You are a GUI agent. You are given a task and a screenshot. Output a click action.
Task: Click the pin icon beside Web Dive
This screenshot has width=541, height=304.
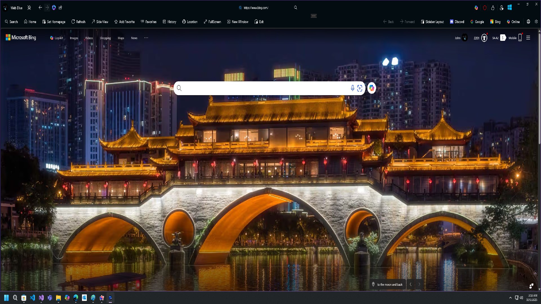[29, 8]
